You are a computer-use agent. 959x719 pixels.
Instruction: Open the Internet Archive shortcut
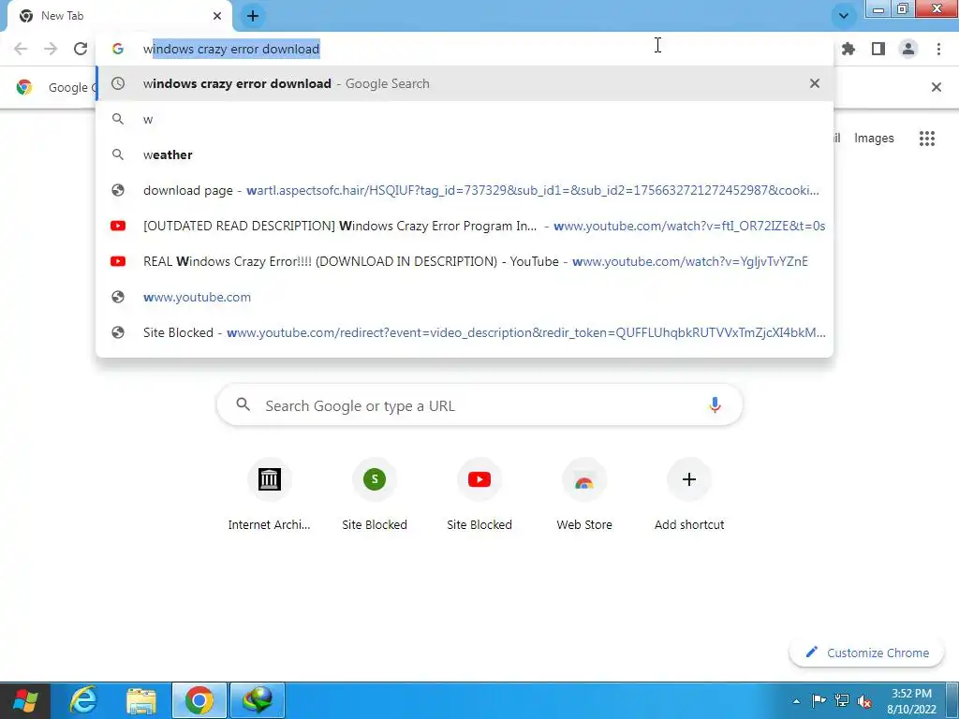(269, 495)
